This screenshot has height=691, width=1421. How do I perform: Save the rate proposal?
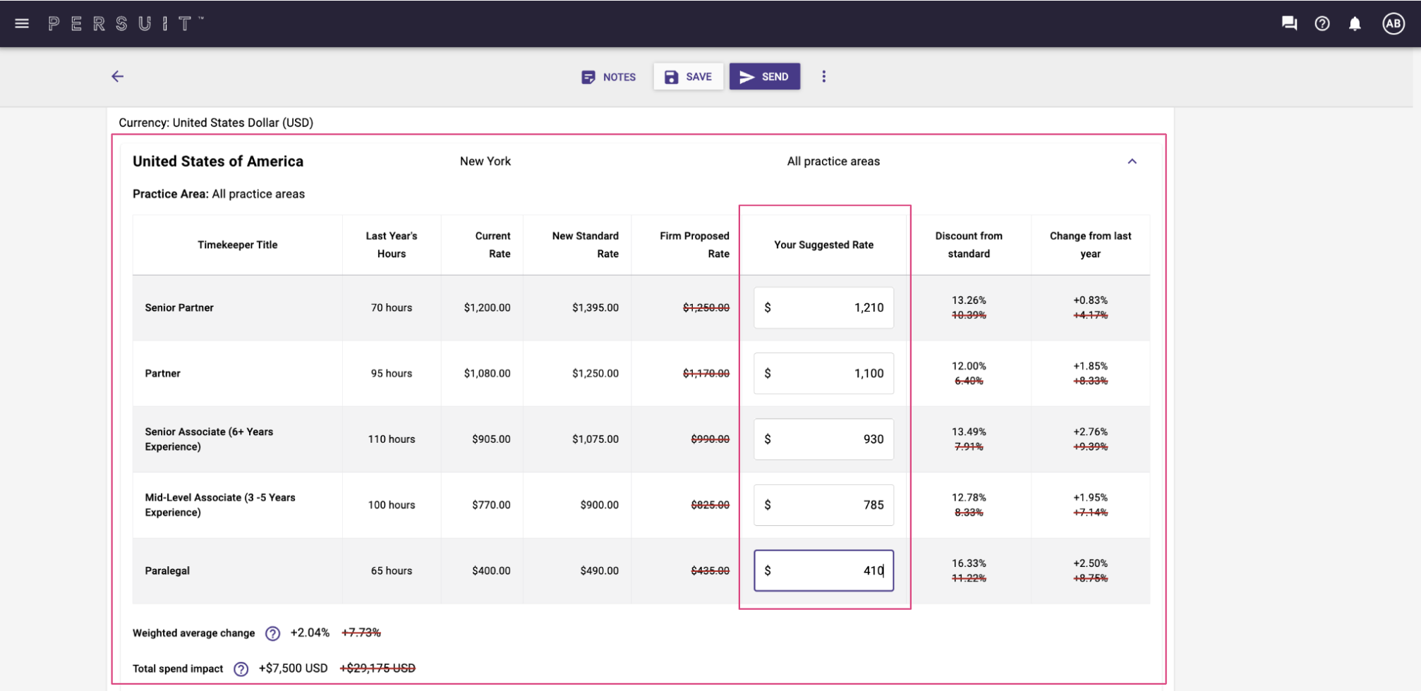pos(688,76)
